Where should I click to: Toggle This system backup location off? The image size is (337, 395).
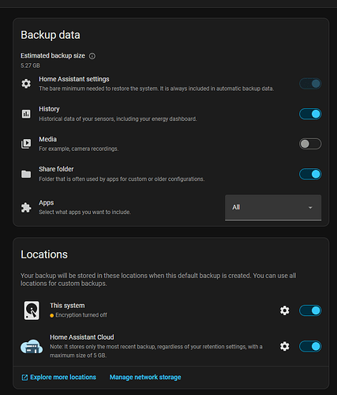(310, 310)
